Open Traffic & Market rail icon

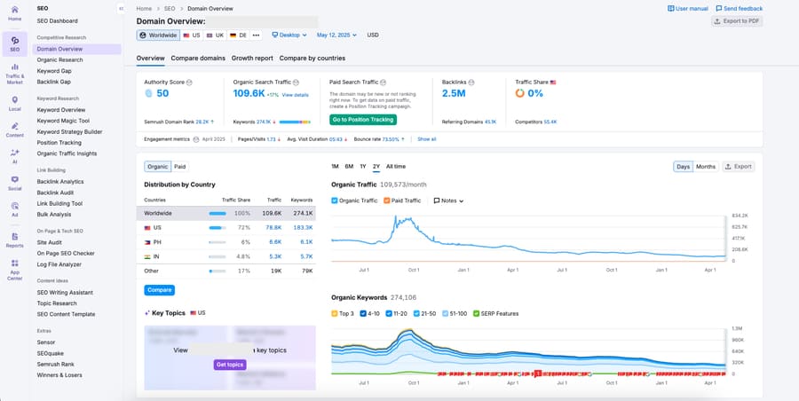point(15,67)
